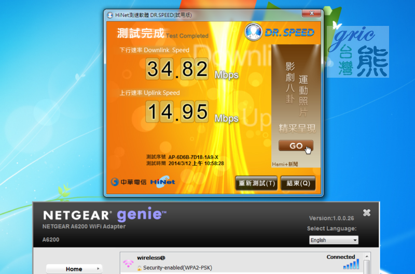Click the 結束(Q) quit button
The height and width of the screenshot is (274, 415).
[x=298, y=183]
